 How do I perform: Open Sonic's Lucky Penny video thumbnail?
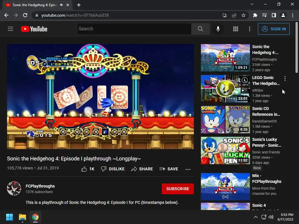225,150
